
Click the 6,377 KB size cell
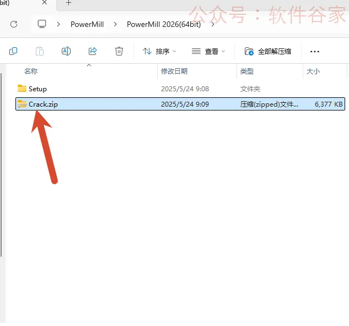[x=329, y=104]
